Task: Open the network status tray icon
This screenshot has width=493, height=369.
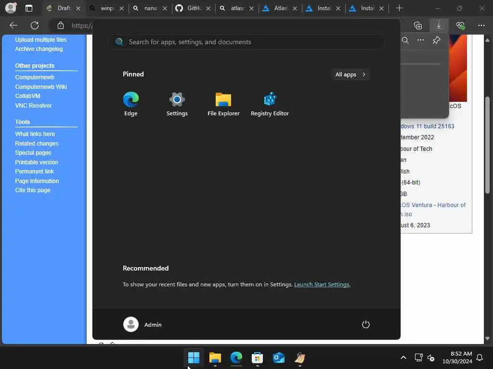Action: (x=418, y=357)
